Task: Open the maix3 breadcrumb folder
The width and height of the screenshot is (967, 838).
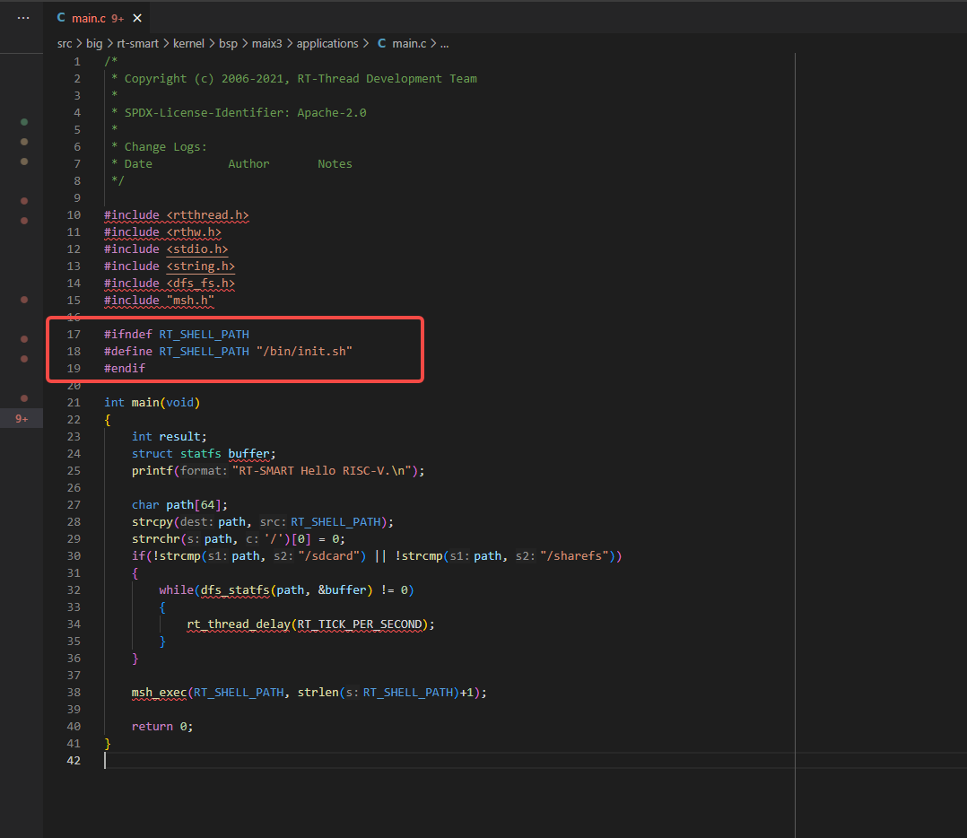Action: pyautogui.click(x=267, y=44)
